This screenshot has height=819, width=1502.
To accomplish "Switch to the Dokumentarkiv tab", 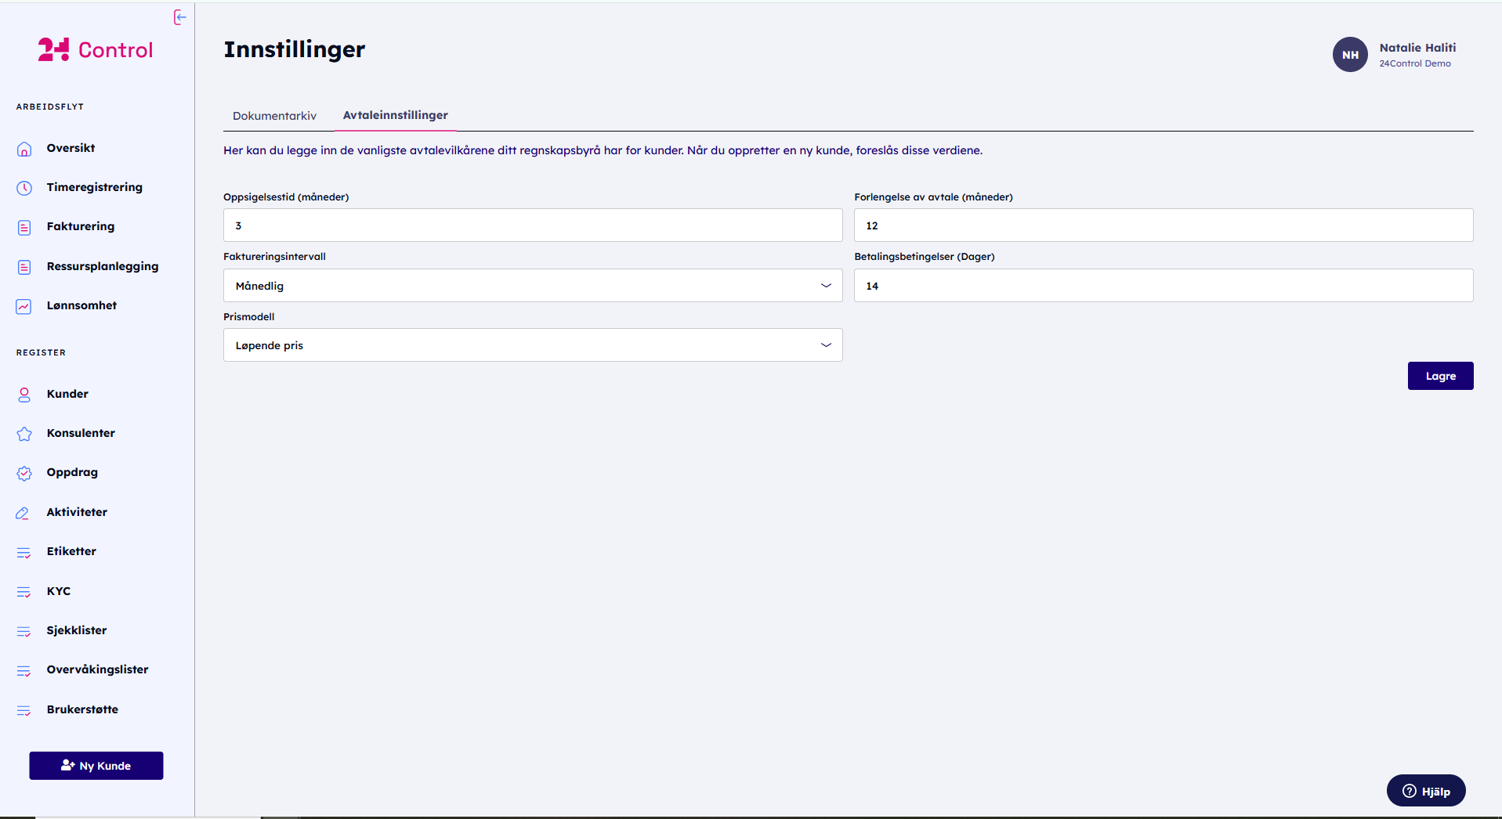I will (x=275, y=116).
